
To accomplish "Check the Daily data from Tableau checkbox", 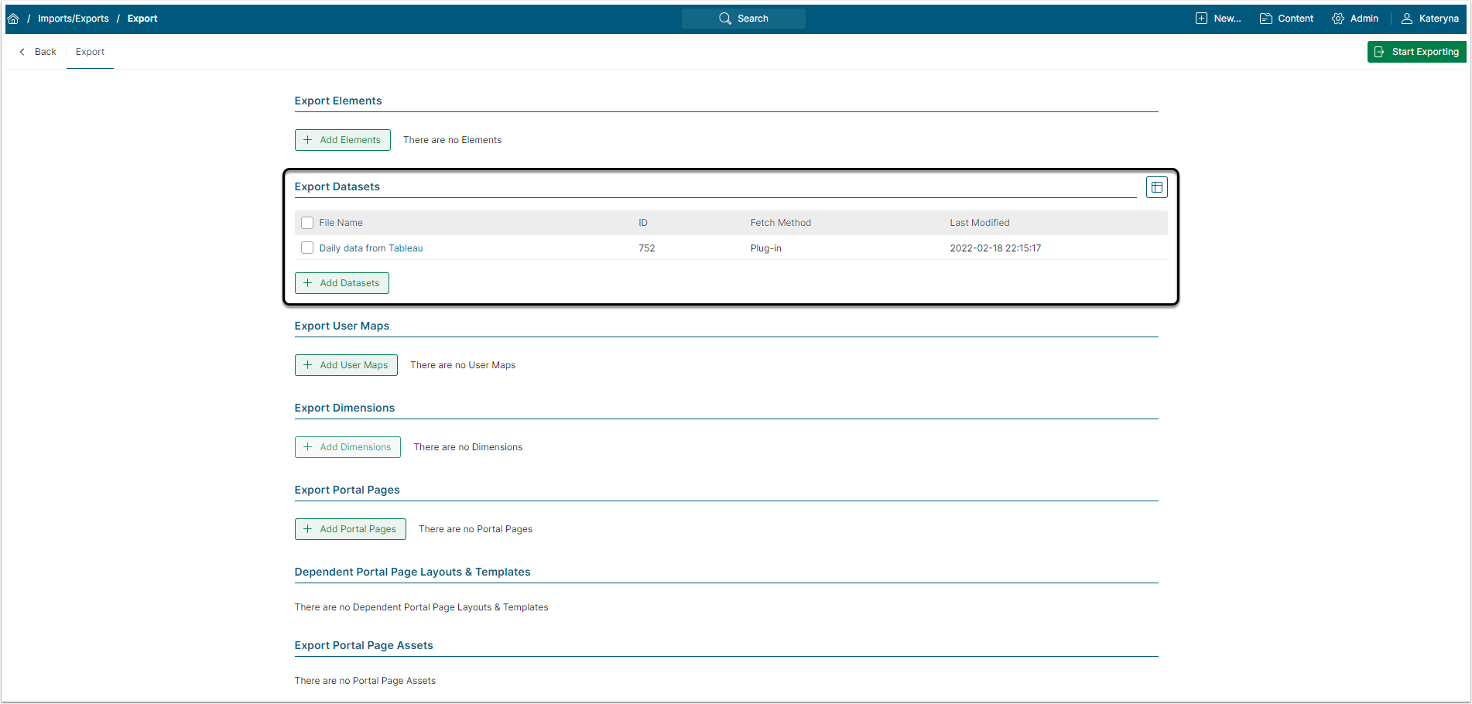I will click(x=307, y=248).
